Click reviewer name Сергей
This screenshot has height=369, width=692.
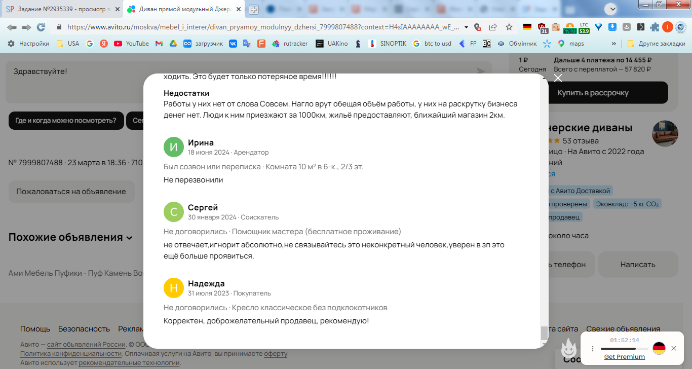click(203, 207)
